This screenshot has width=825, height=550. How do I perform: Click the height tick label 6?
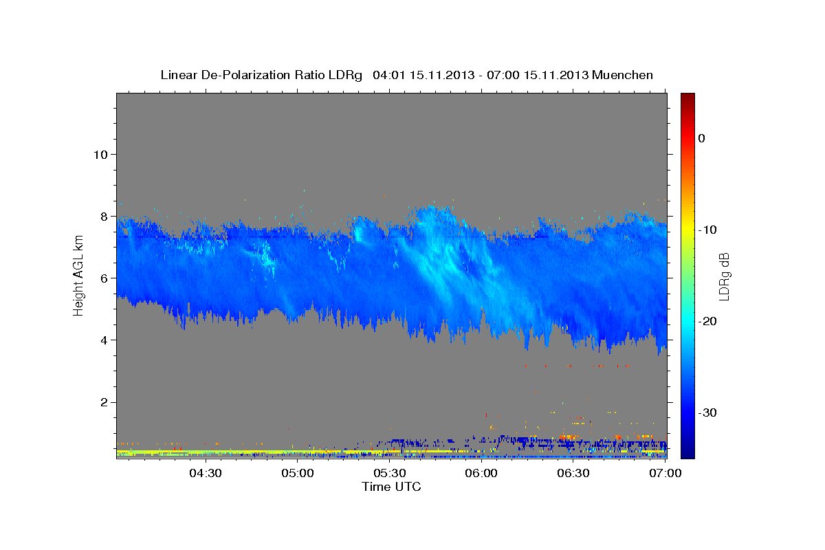coord(104,278)
